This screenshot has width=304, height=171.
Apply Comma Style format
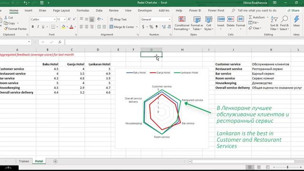[x=156, y=27]
